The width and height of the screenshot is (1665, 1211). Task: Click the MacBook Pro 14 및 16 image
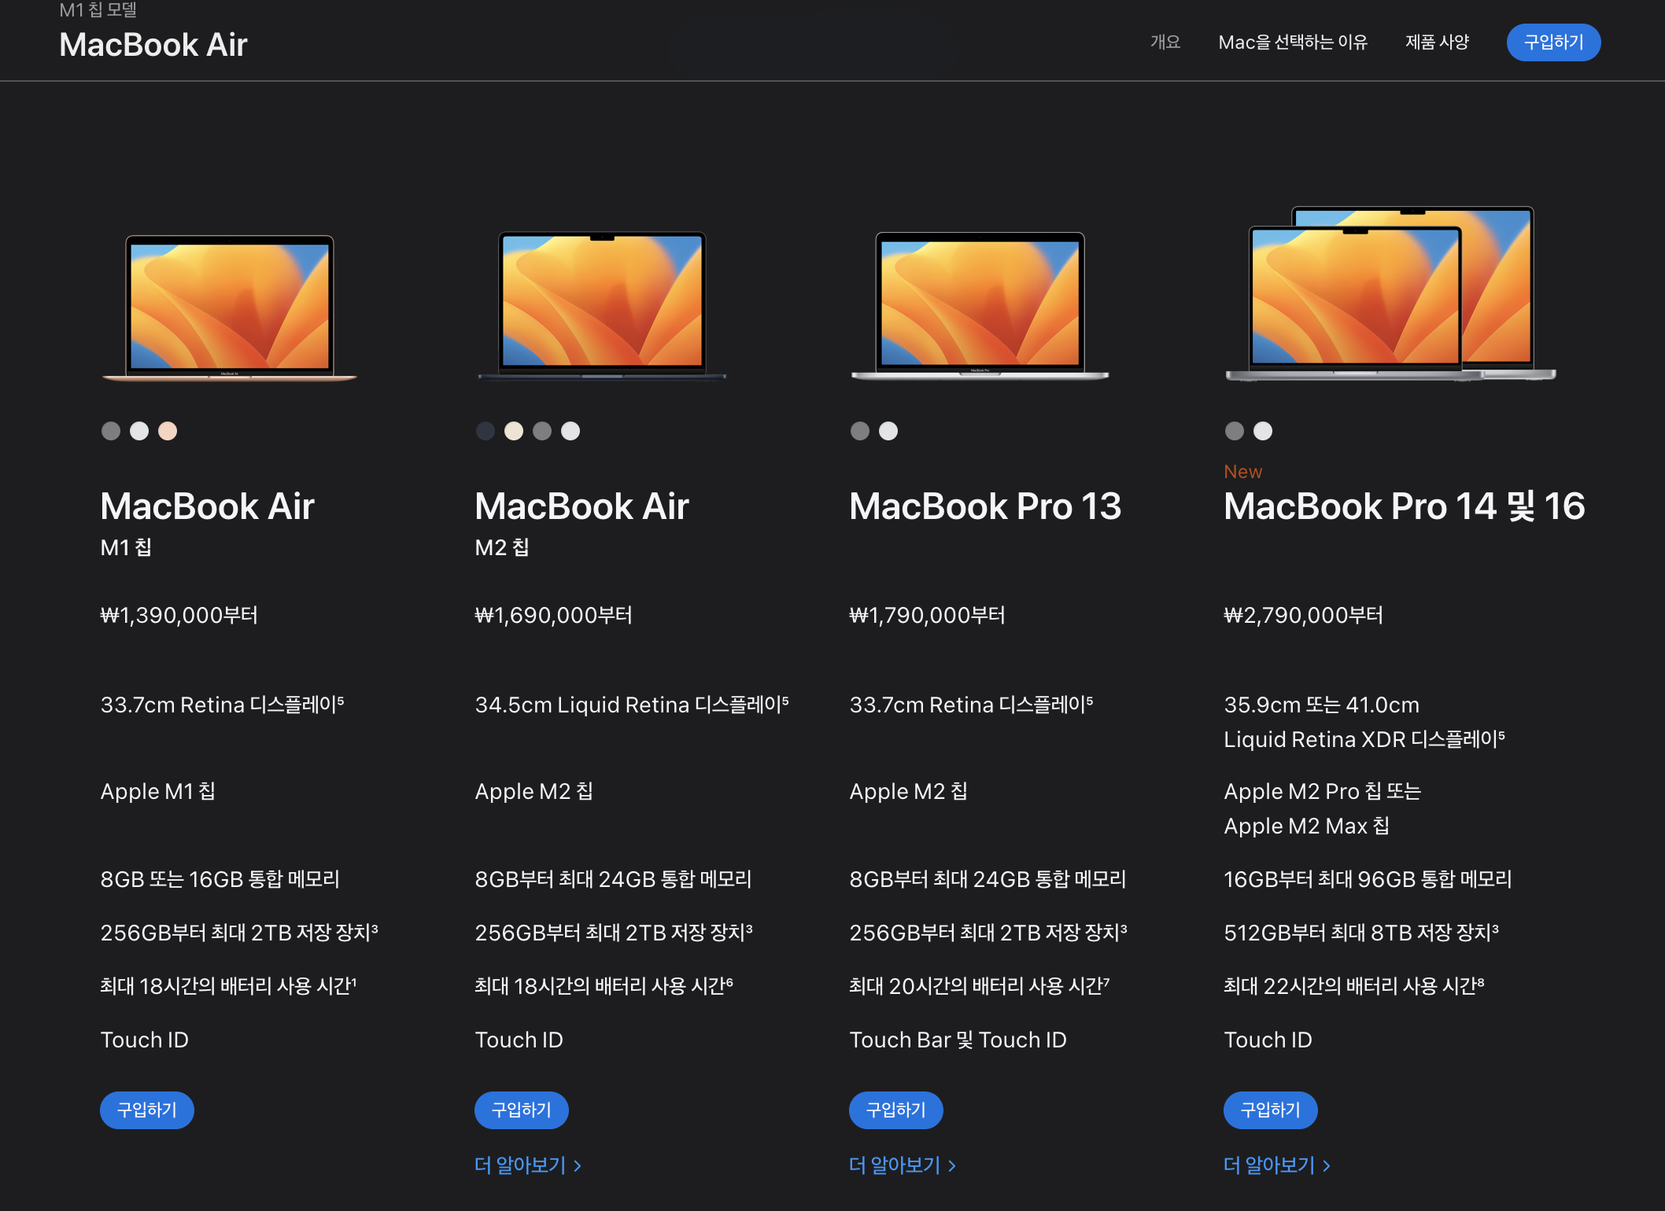tap(1390, 295)
